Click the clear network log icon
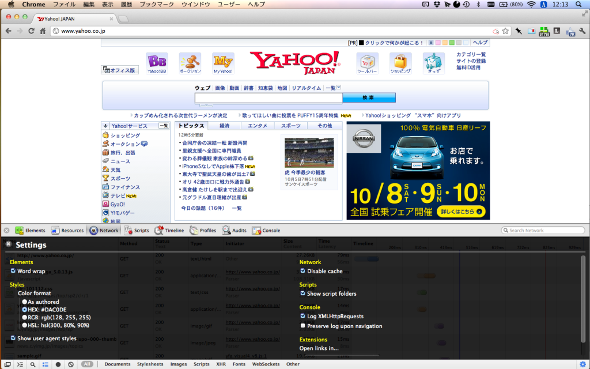The image size is (590, 369). pos(71,364)
